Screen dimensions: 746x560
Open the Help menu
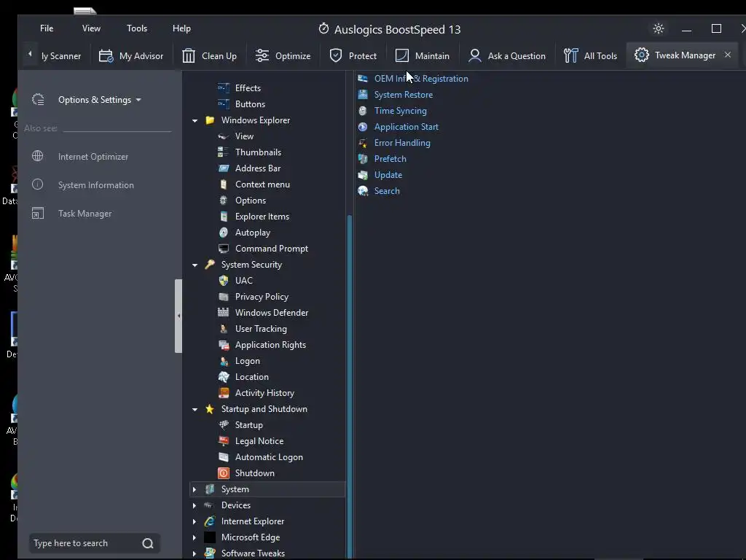pyautogui.click(x=181, y=28)
